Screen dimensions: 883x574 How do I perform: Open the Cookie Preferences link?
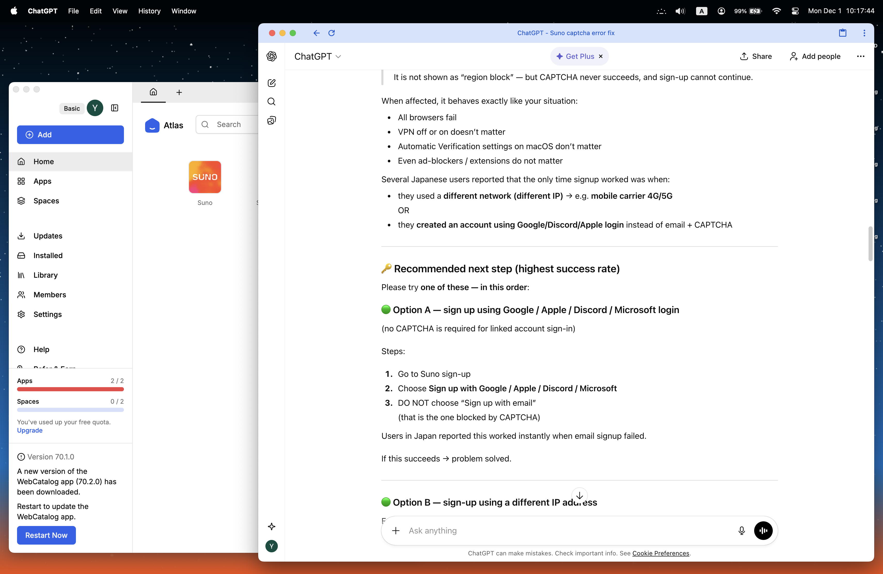click(660, 553)
